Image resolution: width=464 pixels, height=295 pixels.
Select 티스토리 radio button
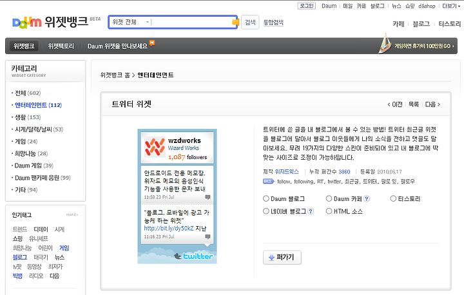pos(393,198)
